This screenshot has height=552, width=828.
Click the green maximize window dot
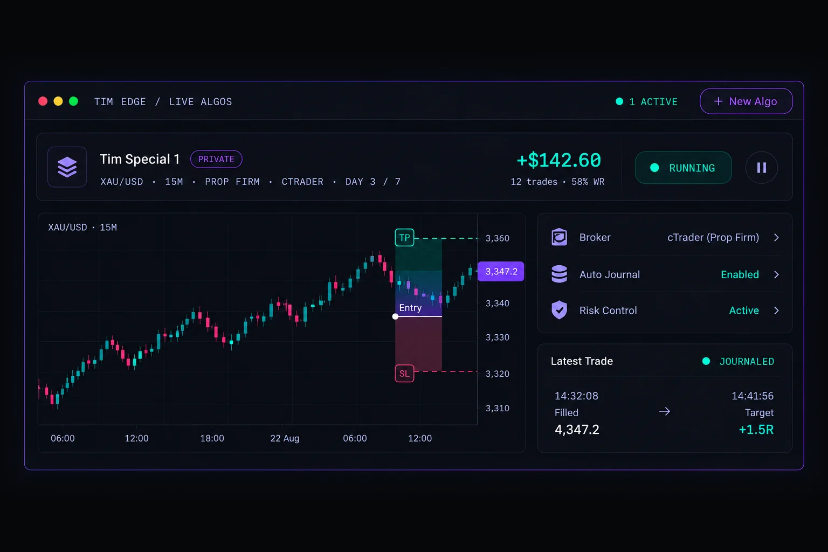[x=74, y=101]
